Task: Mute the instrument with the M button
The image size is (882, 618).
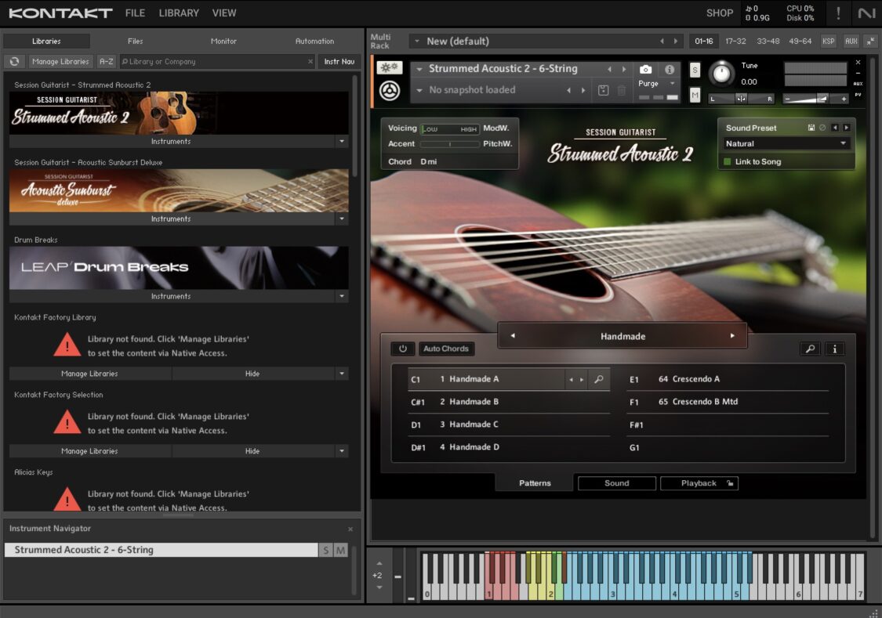Action: point(695,95)
